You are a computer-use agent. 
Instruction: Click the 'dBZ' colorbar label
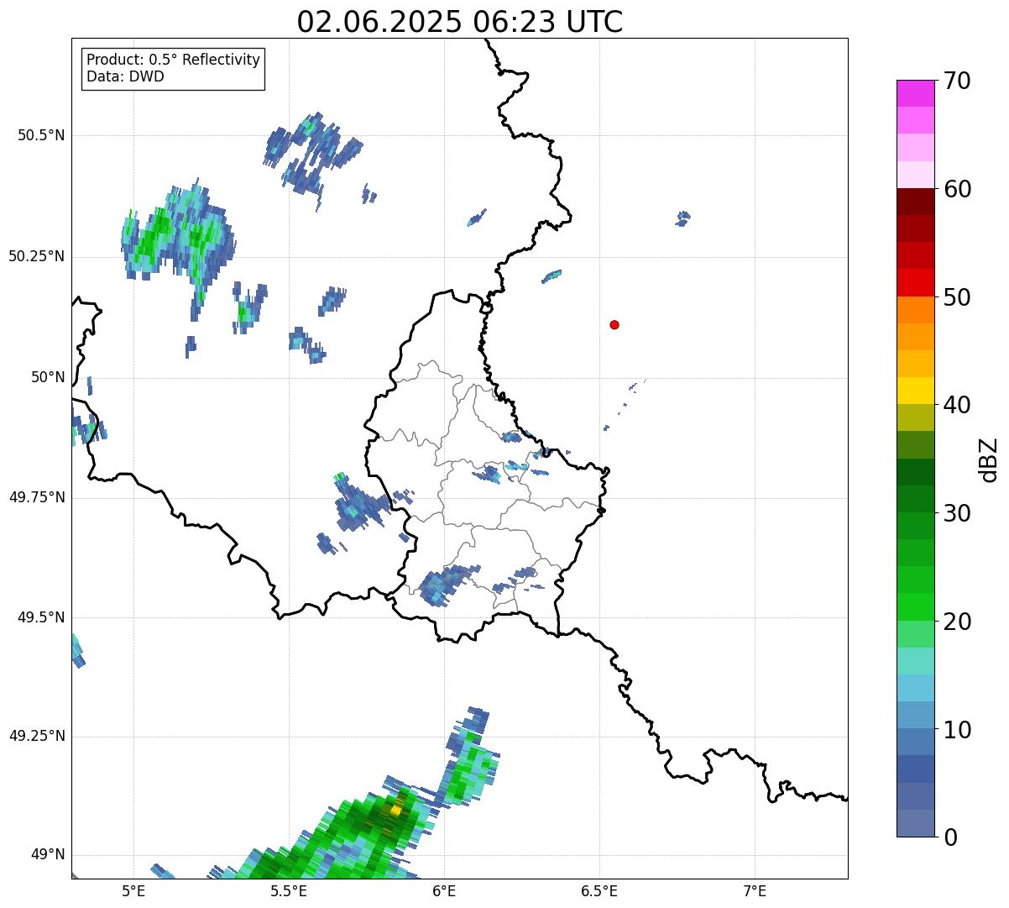(x=989, y=459)
